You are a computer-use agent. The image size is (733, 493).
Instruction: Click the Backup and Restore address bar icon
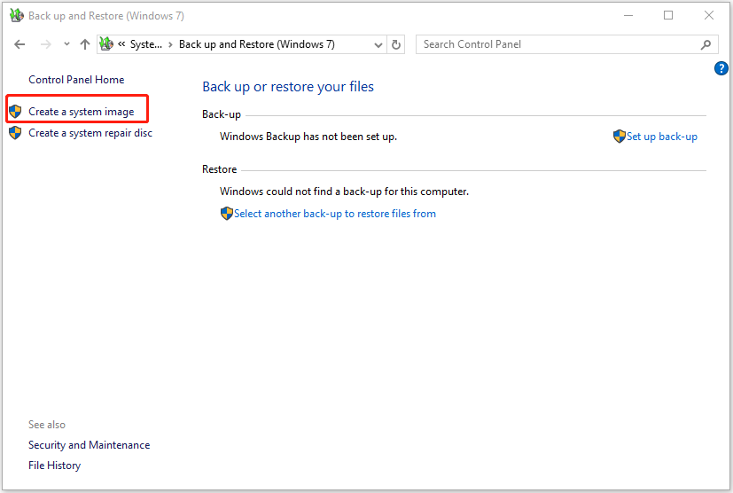point(106,44)
